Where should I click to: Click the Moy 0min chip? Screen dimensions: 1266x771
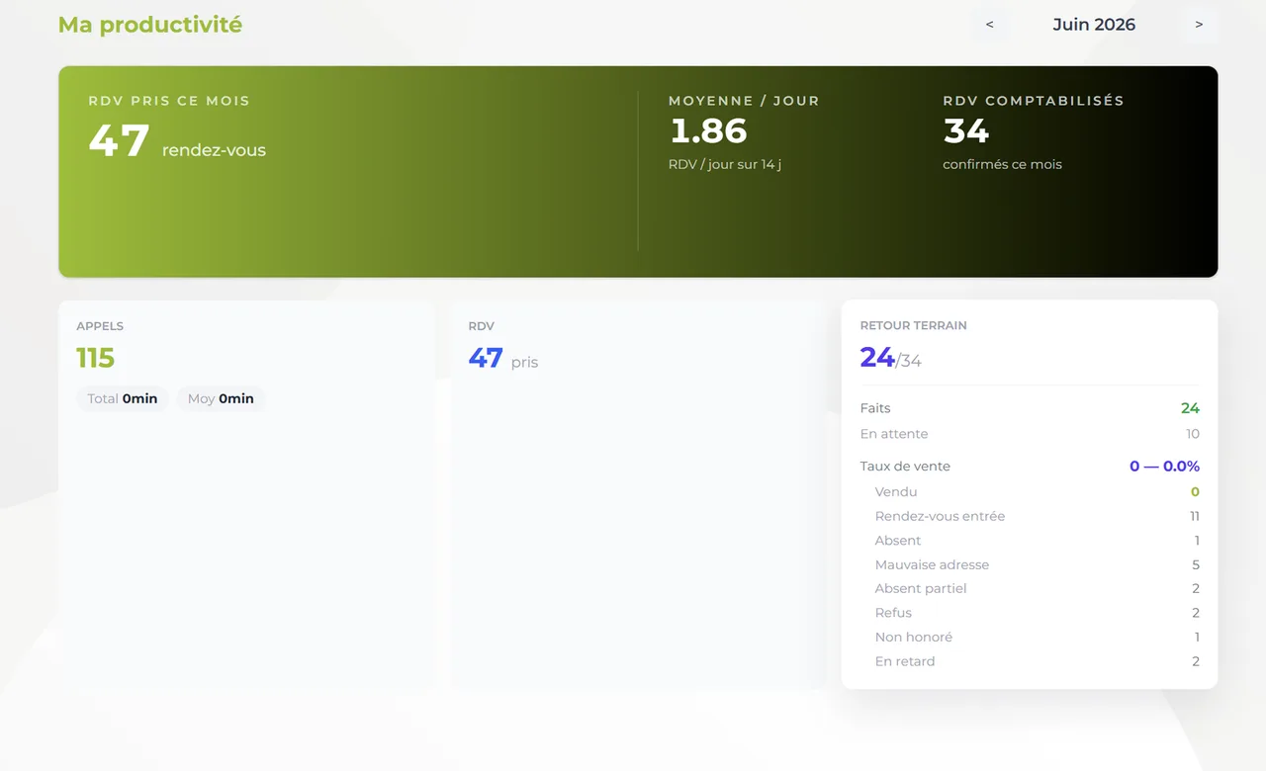pyautogui.click(x=221, y=398)
